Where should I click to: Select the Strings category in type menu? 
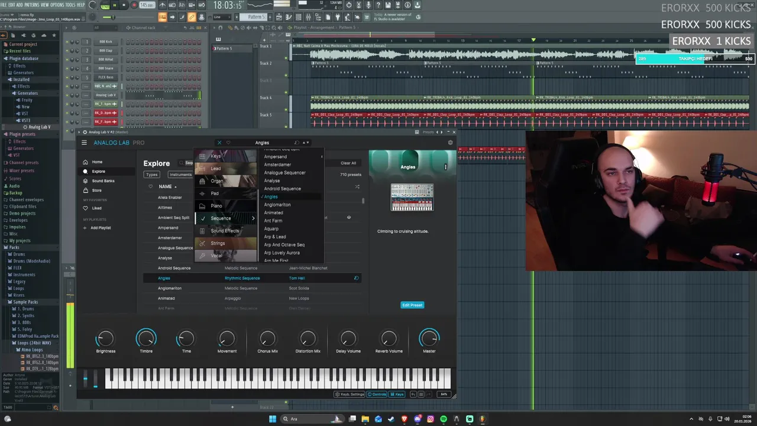(x=226, y=243)
